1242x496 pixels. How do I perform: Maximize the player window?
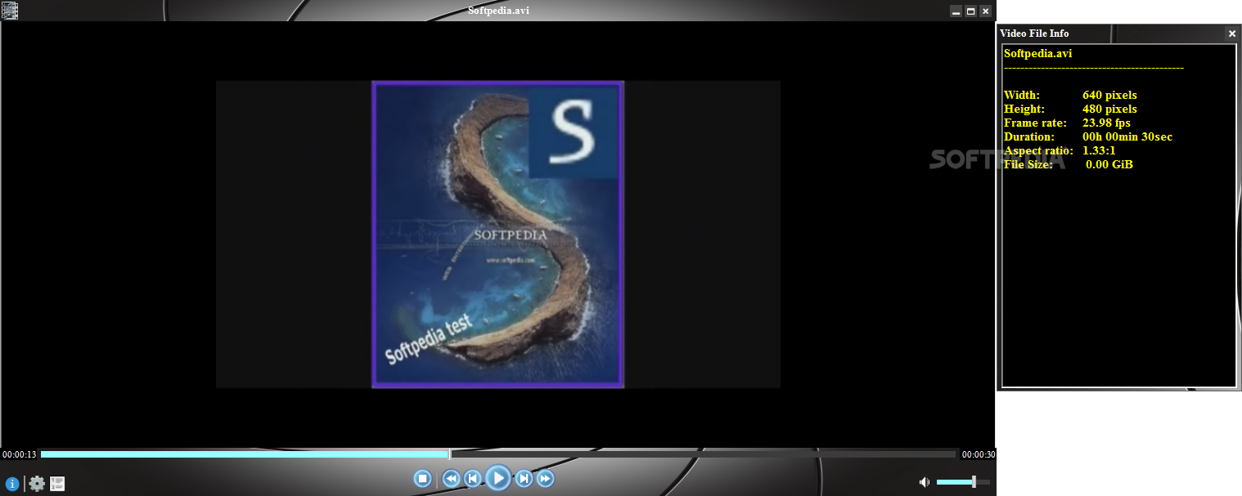tap(970, 11)
